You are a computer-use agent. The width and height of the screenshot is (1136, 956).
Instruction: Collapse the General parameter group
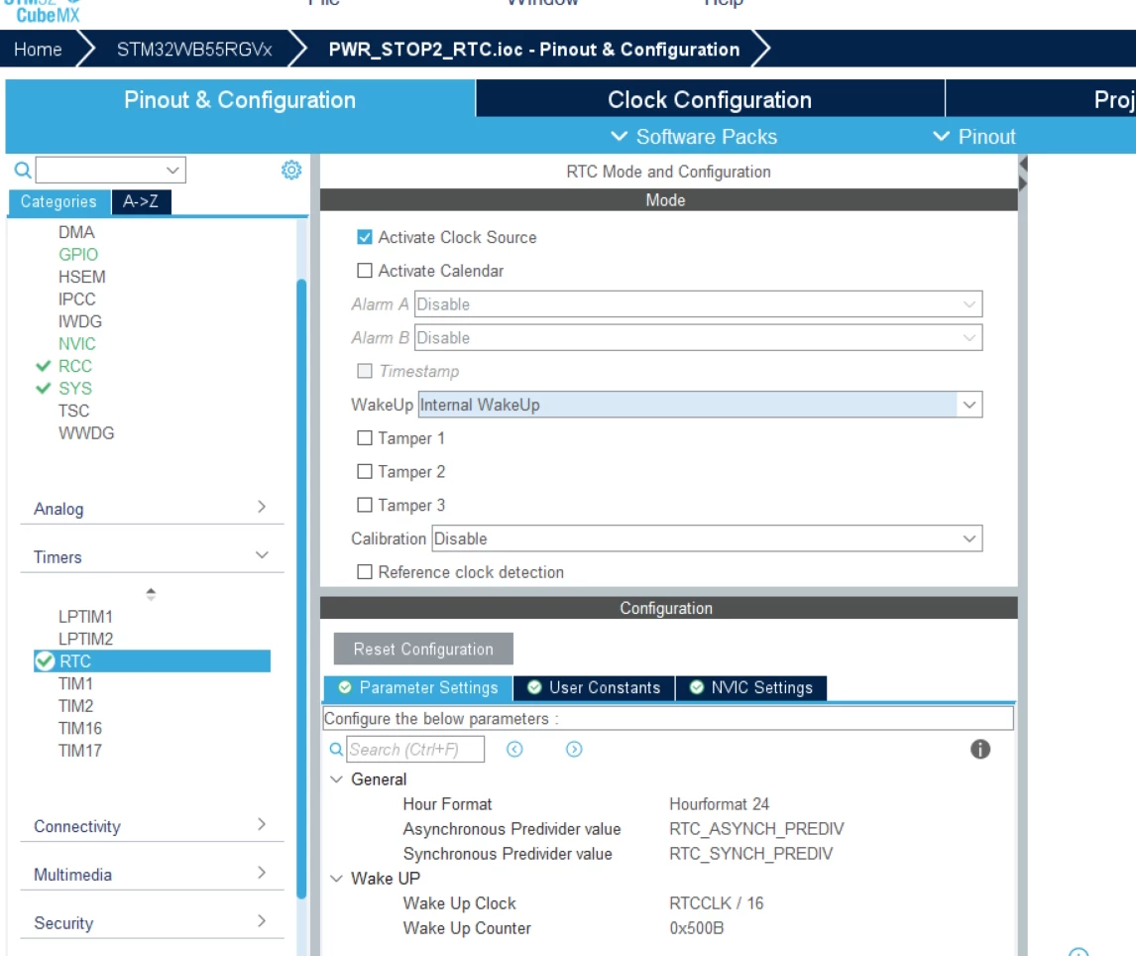336,779
